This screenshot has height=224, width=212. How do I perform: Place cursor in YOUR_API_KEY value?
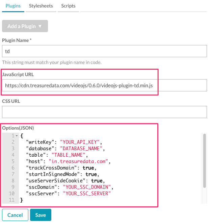(x=80, y=142)
